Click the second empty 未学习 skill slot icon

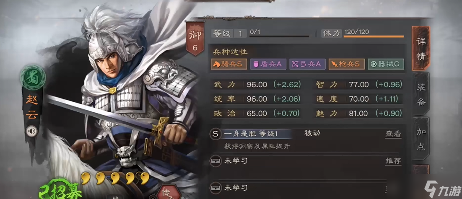(x=215, y=188)
